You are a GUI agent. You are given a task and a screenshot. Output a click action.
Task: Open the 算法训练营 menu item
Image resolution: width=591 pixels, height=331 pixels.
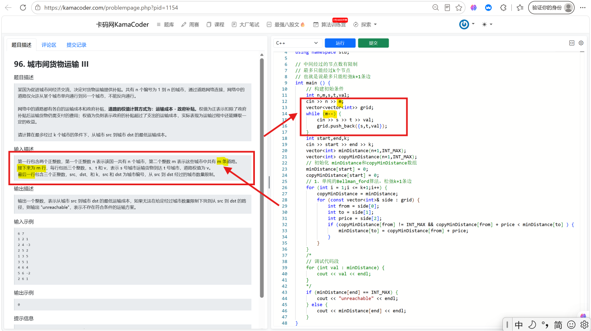pyautogui.click(x=330, y=25)
